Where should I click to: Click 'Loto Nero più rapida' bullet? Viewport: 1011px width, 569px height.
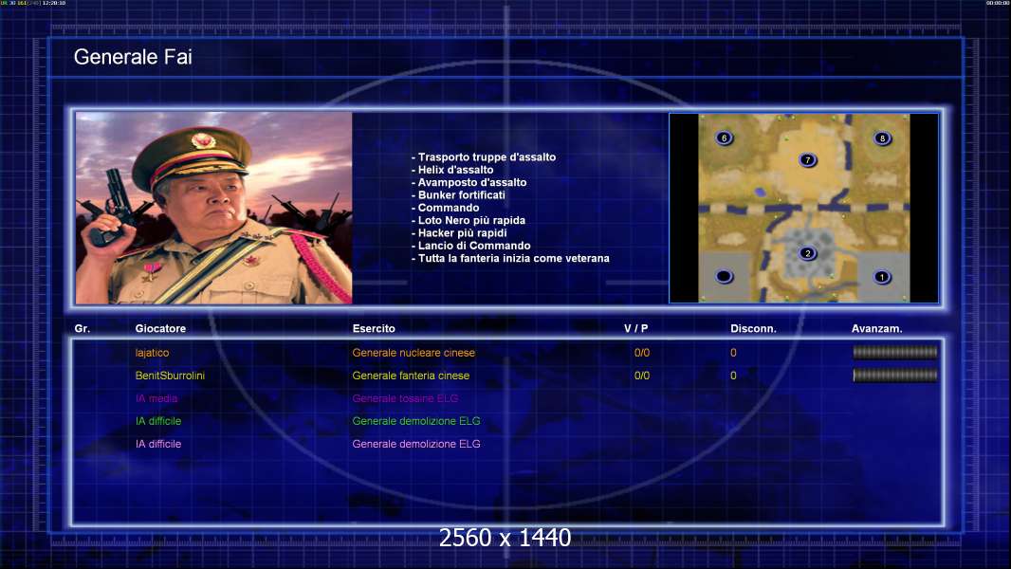pos(469,220)
